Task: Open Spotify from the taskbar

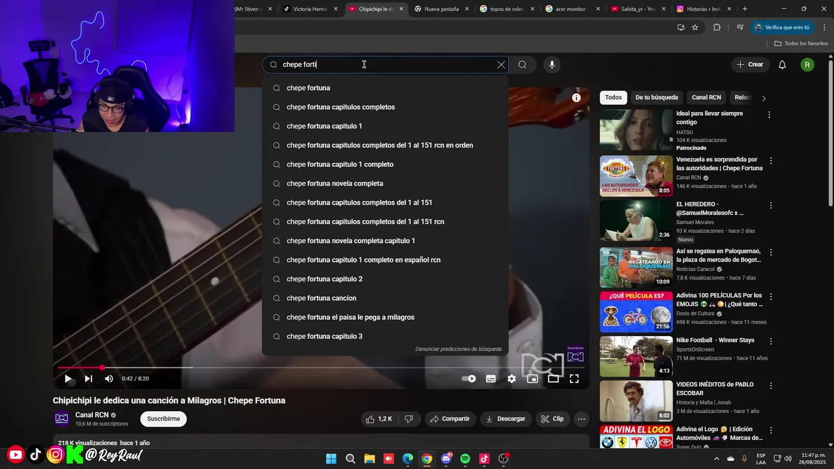Action: [465, 459]
